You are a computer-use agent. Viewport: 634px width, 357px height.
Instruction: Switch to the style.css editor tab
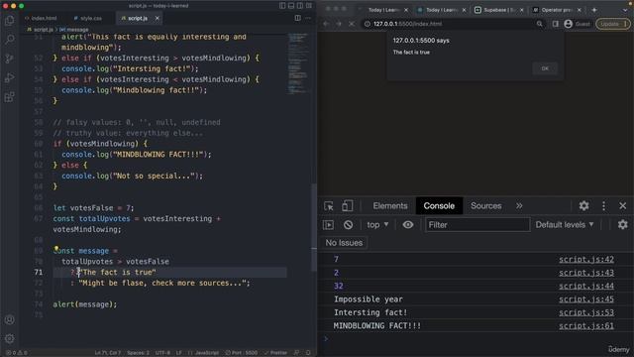tap(88, 18)
